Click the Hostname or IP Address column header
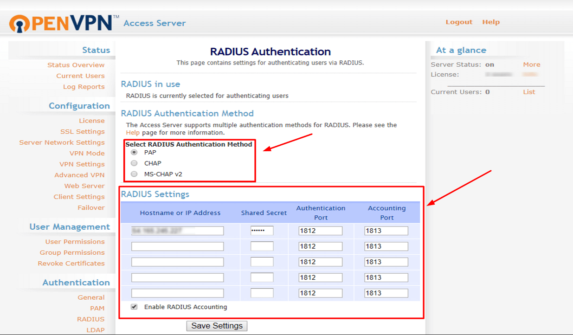Screen dimensions: 573x335 [x=180, y=213]
